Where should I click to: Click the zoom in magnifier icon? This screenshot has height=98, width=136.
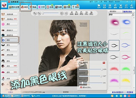click(35, 13)
